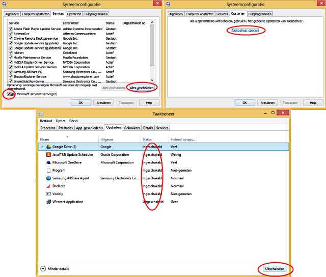
Task: Click OK in left Systeemconfiguratie window
Action: pyautogui.click(x=80, y=103)
